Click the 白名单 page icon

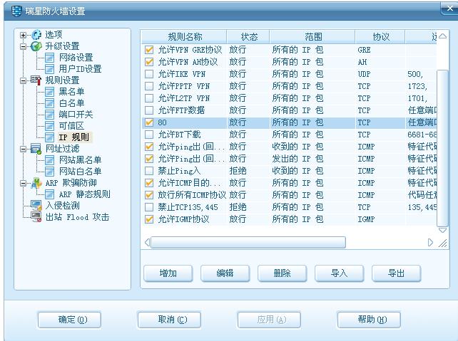pos(50,103)
